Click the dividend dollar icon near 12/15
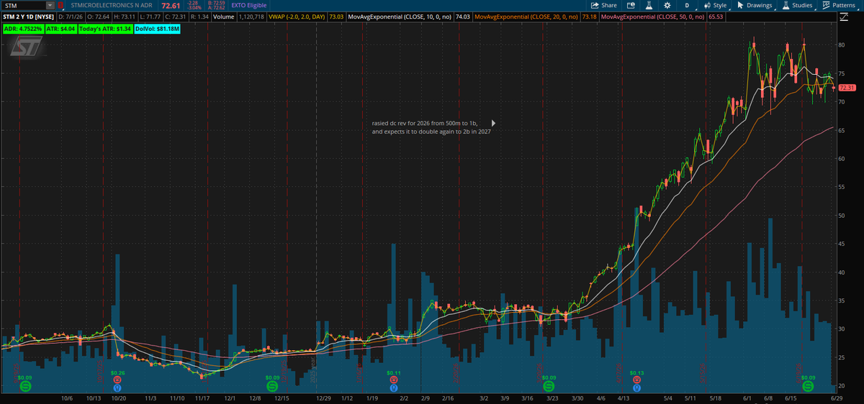The image size is (864, 404). tap(272, 387)
